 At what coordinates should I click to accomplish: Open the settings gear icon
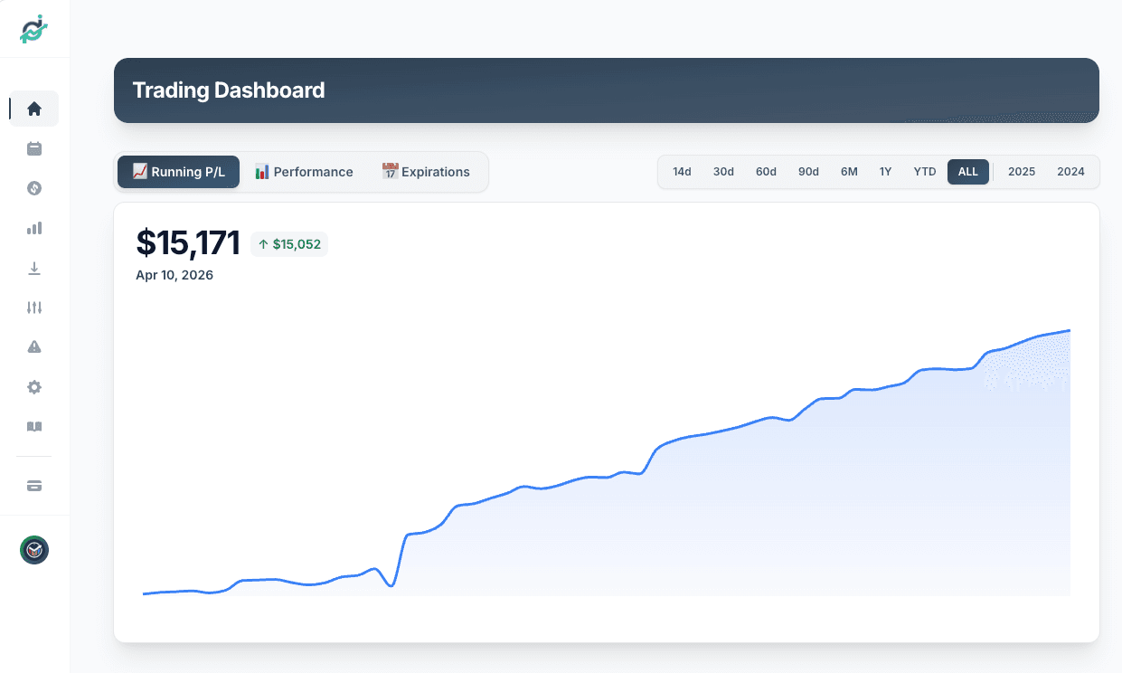click(33, 387)
